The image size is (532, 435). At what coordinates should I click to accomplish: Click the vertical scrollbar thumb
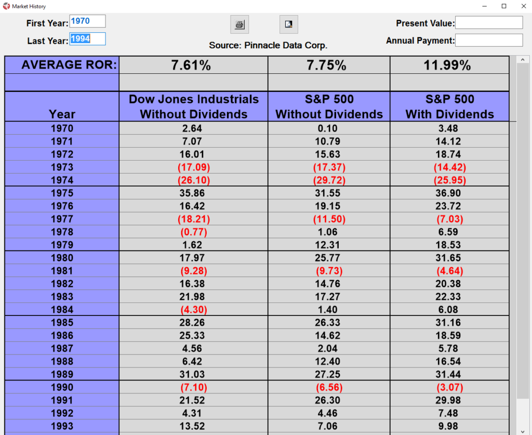[x=523, y=229]
